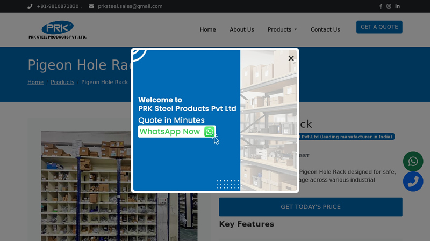Click the pigeon hole rack product photo
Viewport: 430px width, 241px height.
click(x=119, y=186)
